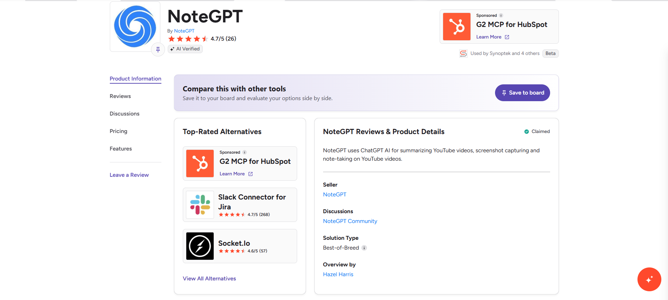Open Hazel Harris profile link
668x300 pixels.
(x=338, y=274)
